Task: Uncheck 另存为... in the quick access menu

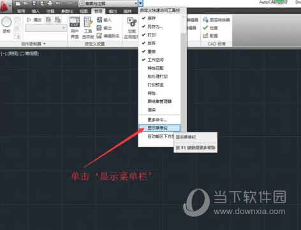Action: tap(159, 27)
